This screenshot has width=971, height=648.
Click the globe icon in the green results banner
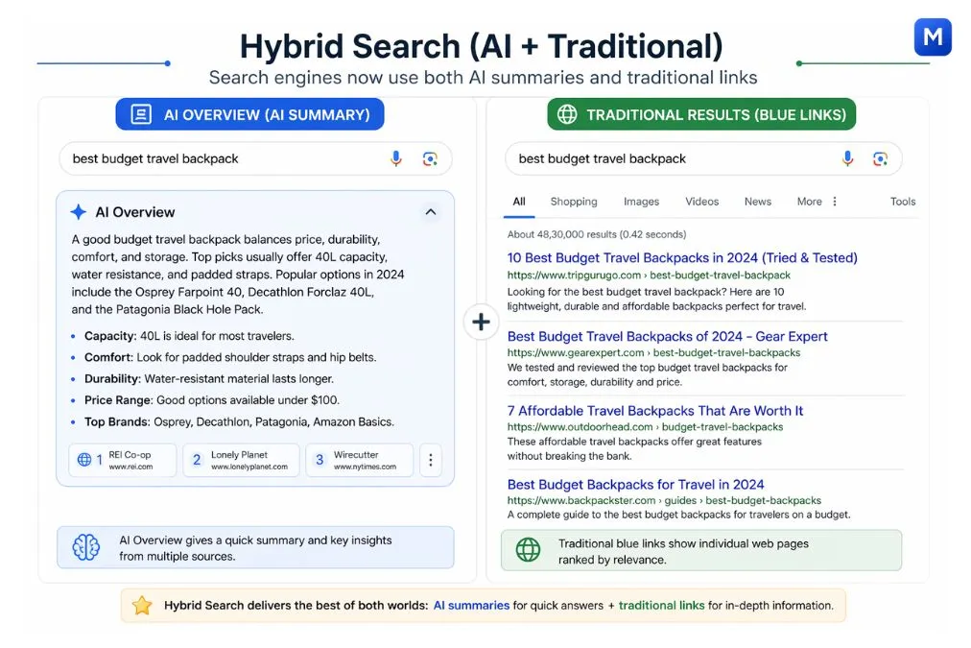527,550
